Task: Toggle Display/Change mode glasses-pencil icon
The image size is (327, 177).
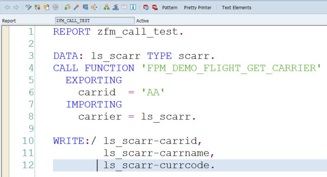Action: (x=28, y=7)
